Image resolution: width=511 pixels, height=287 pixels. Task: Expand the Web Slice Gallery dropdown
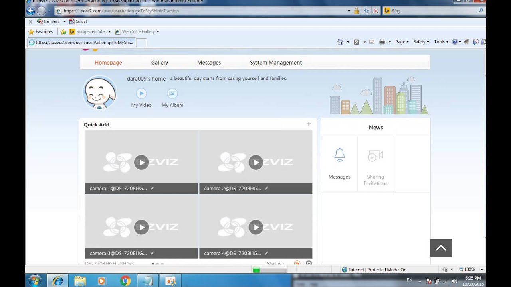(x=158, y=32)
